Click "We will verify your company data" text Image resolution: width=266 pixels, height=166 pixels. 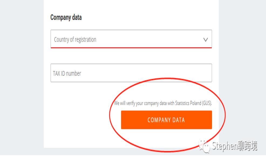[x=140, y=103]
